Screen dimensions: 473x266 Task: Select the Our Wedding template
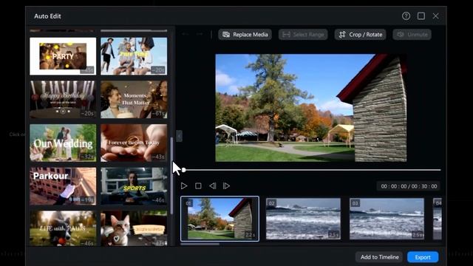coord(63,143)
